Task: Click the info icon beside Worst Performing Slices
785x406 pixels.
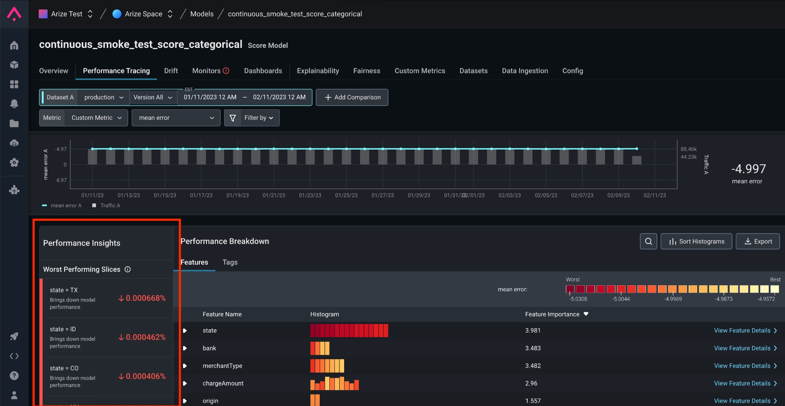Action: coord(128,270)
